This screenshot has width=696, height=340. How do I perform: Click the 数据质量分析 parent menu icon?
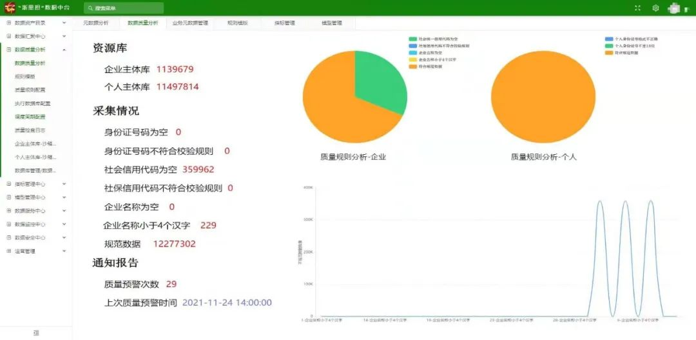(x=9, y=50)
